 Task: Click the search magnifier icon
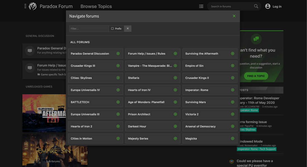tap(256, 6)
